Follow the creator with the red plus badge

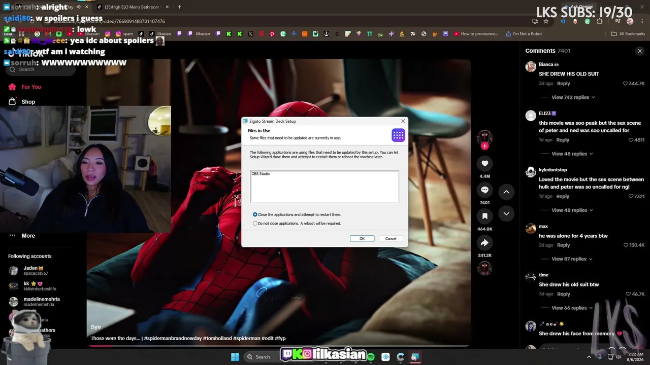click(x=484, y=146)
